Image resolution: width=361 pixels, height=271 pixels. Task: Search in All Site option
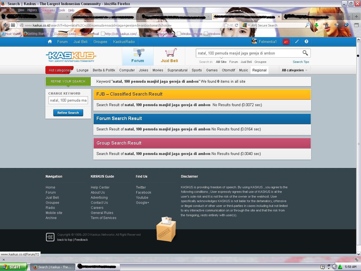[221, 62]
